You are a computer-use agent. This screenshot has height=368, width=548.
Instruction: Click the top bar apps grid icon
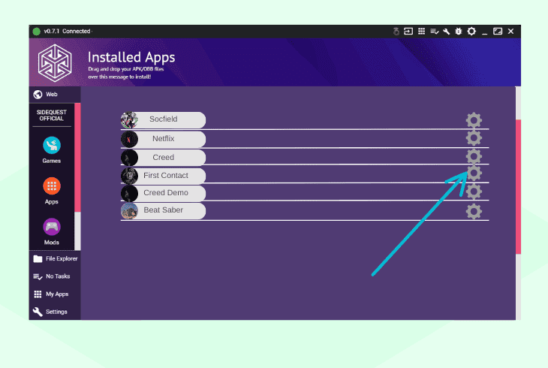[421, 31]
